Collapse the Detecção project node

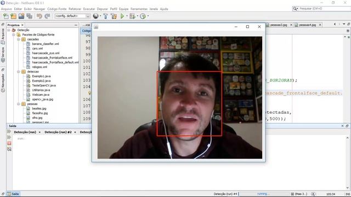[9, 30]
